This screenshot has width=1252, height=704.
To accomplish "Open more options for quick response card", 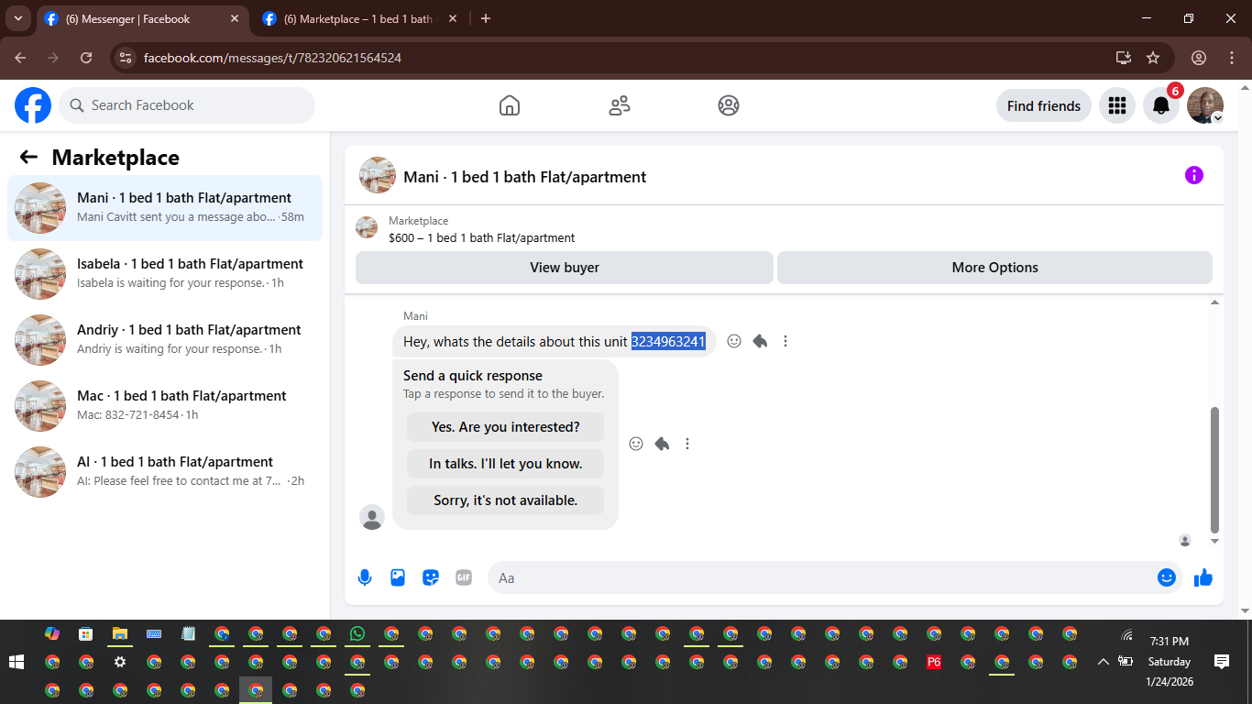I will click(687, 444).
